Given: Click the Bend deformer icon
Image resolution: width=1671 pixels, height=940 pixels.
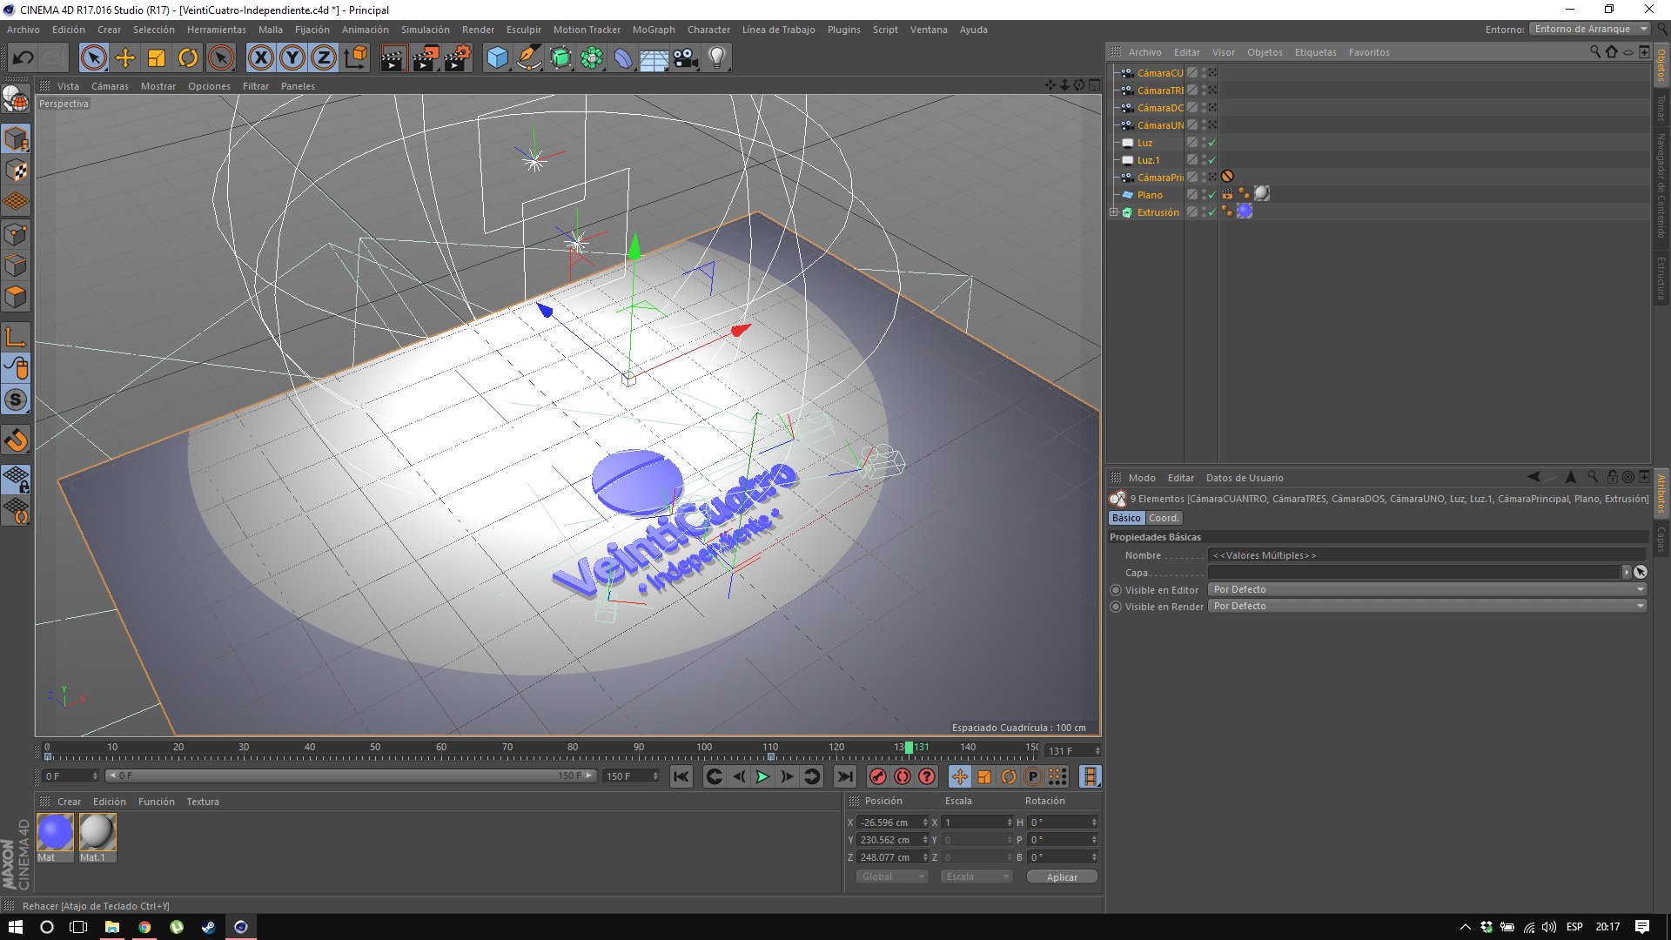Looking at the screenshot, I should (623, 58).
